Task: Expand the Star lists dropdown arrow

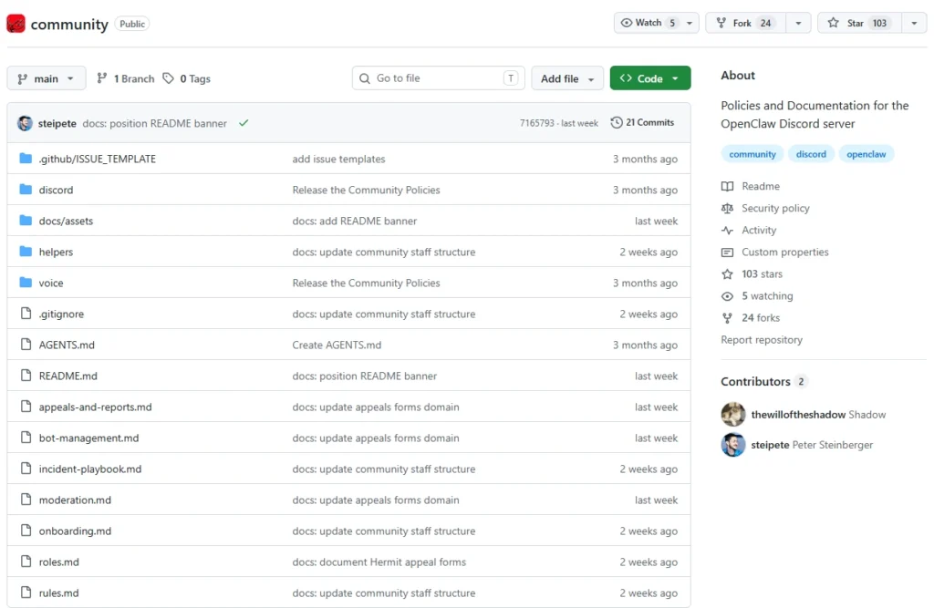Action: coord(914,23)
